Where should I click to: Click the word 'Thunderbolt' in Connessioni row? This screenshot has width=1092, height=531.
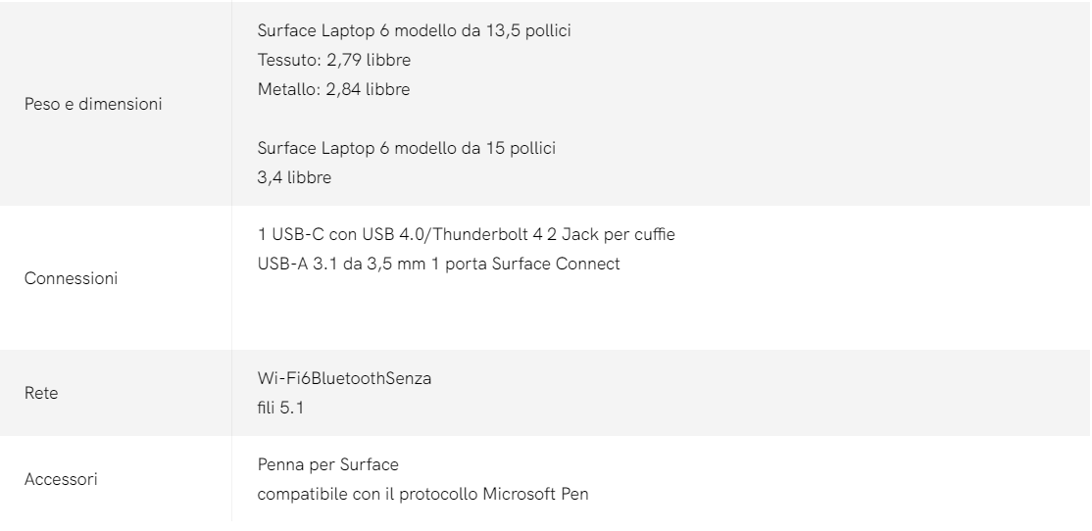point(480,234)
